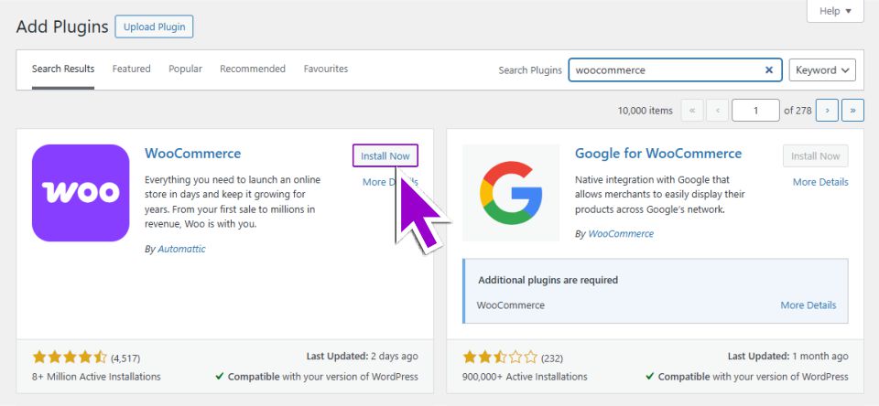The width and height of the screenshot is (879, 406).
Task: Click the '(232)' review count
Action: coord(551,358)
